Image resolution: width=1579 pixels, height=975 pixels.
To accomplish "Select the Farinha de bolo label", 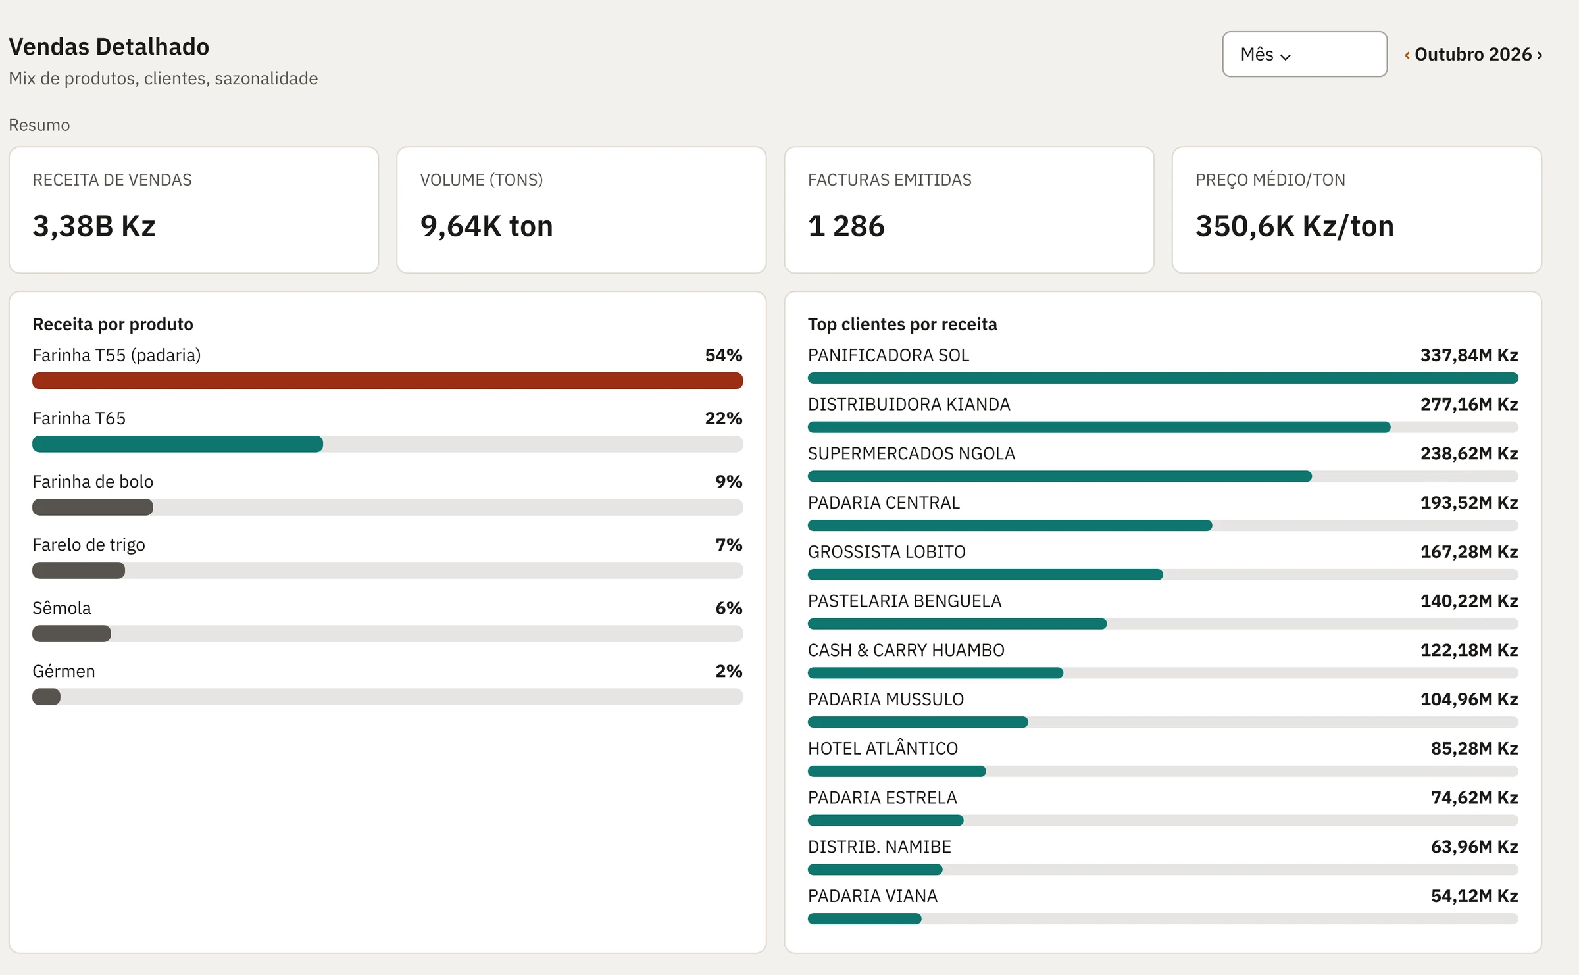I will click(x=93, y=482).
